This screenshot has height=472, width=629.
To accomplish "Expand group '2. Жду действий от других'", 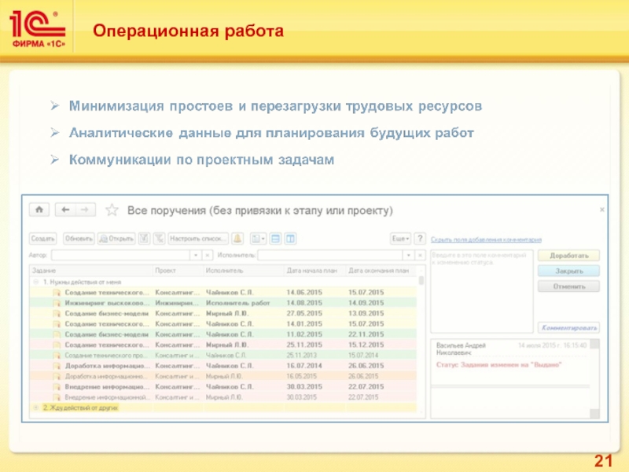I will click(x=35, y=407).
